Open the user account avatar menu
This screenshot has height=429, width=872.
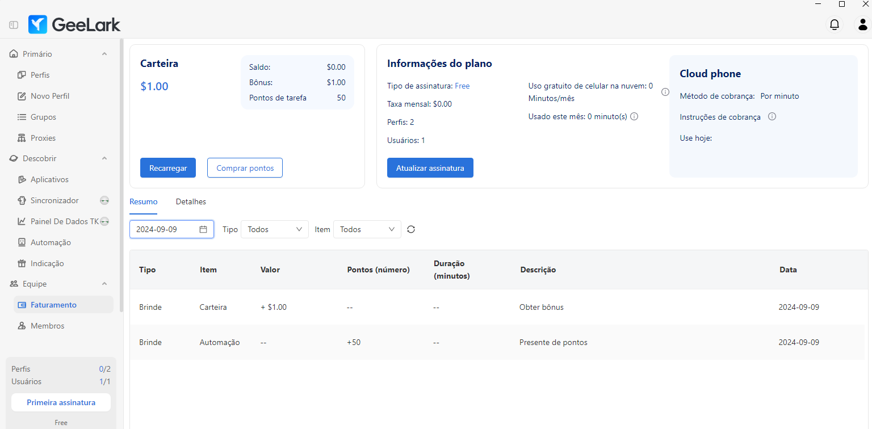click(x=863, y=24)
